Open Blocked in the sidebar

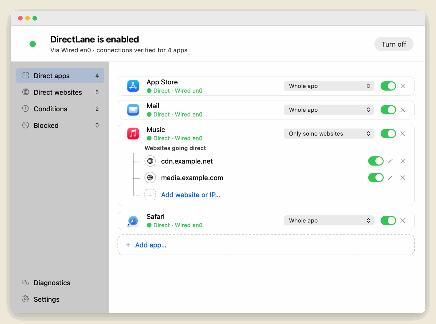pyautogui.click(x=60, y=126)
